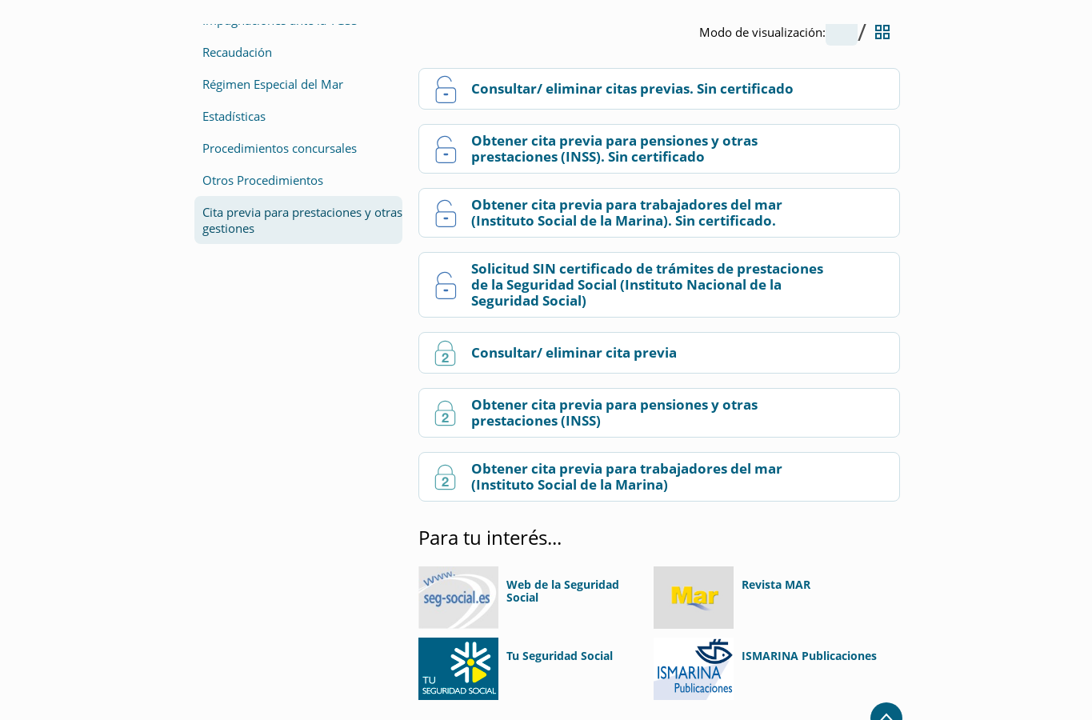Click padlock icon for INSS cita previa sin certificado
The image size is (1092, 720).
pyautogui.click(x=446, y=150)
